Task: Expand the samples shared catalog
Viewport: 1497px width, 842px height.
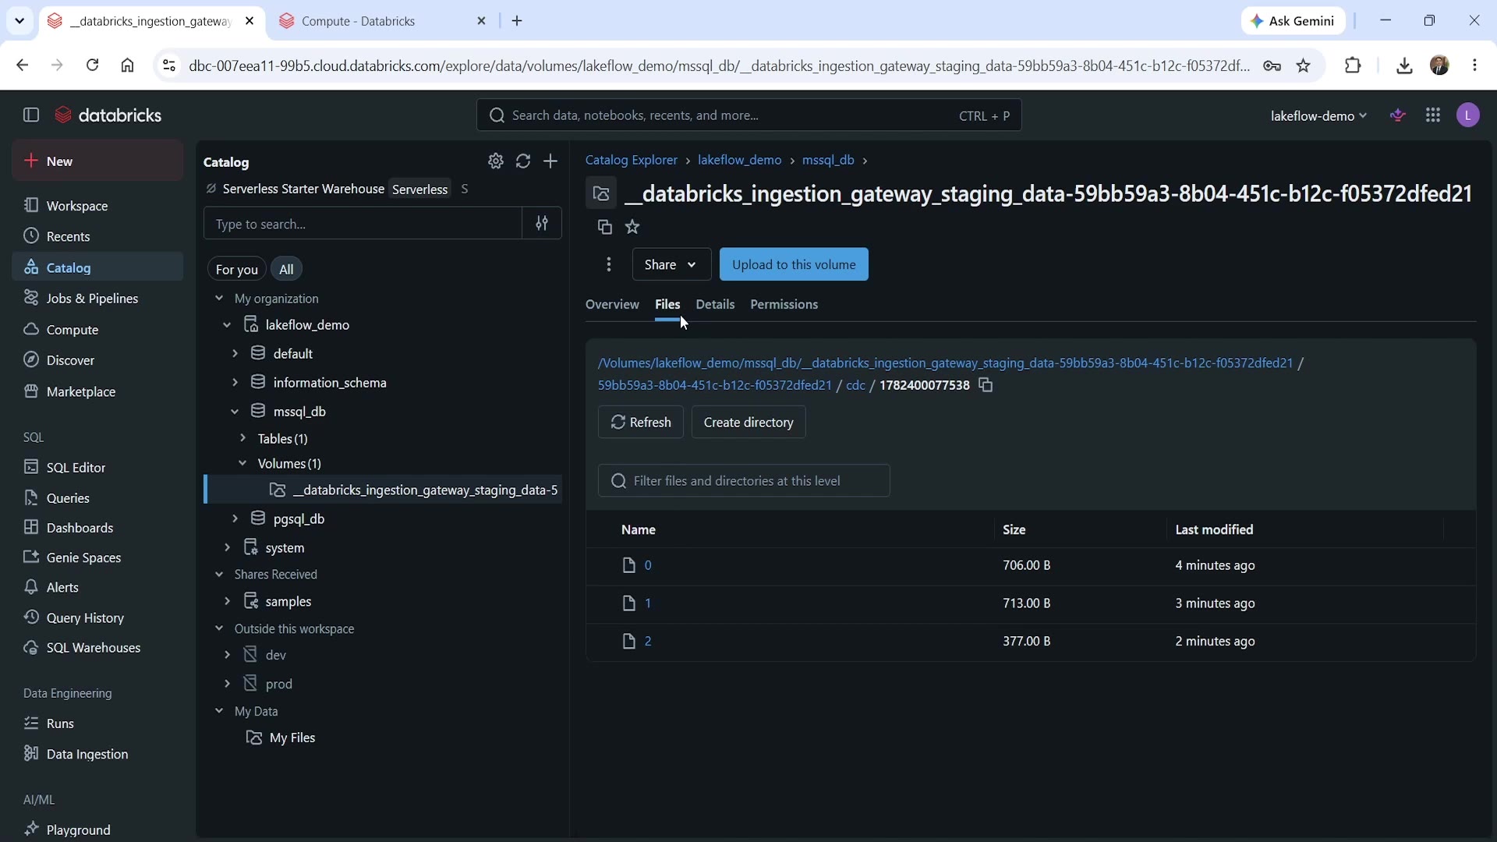Action: coord(227,602)
